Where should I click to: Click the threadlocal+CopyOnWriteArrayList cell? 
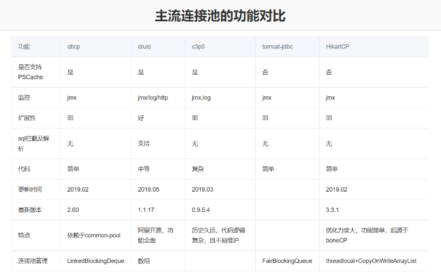point(371,261)
